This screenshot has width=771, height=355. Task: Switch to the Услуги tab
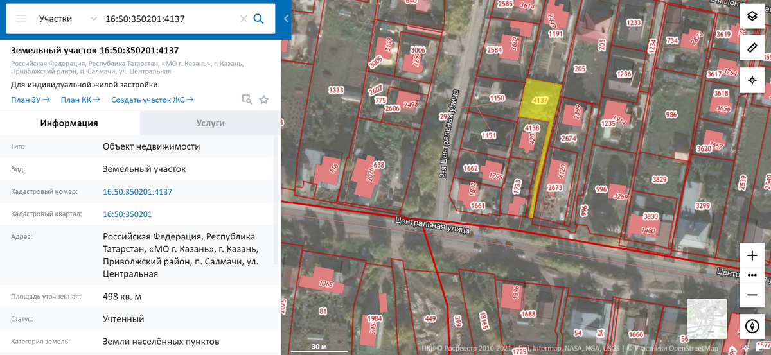210,123
